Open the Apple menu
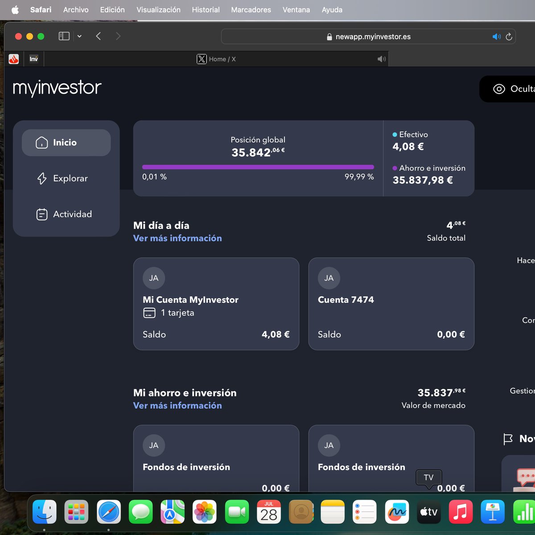The image size is (535, 535). pyautogui.click(x=15, y=10)
